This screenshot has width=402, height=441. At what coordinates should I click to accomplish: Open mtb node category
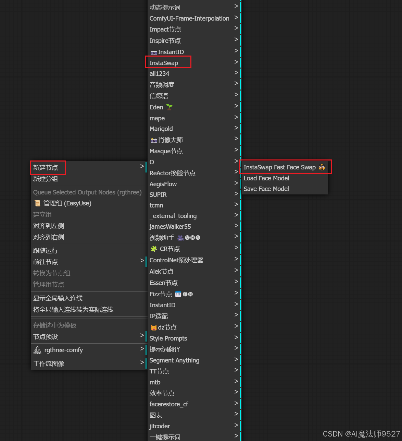pos(194,382)
